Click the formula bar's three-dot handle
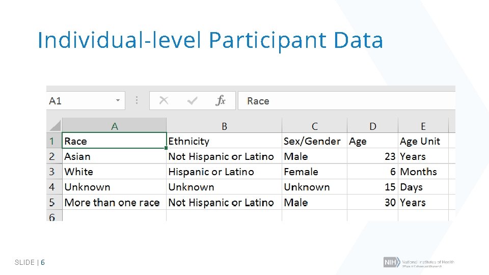The height and width of the screenshot is (275, 489). click(137, 100)
